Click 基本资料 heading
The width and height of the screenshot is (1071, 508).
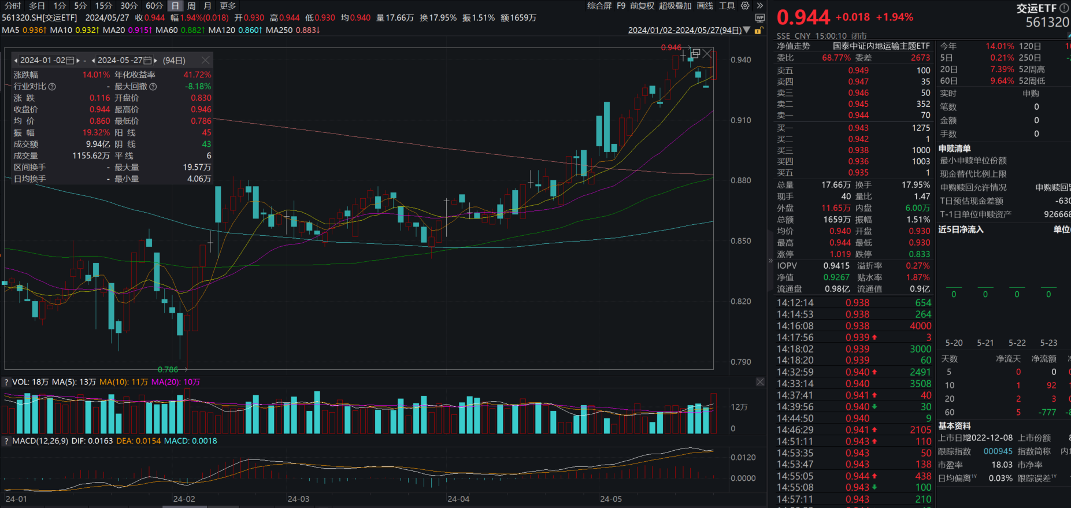coord(954,426)
